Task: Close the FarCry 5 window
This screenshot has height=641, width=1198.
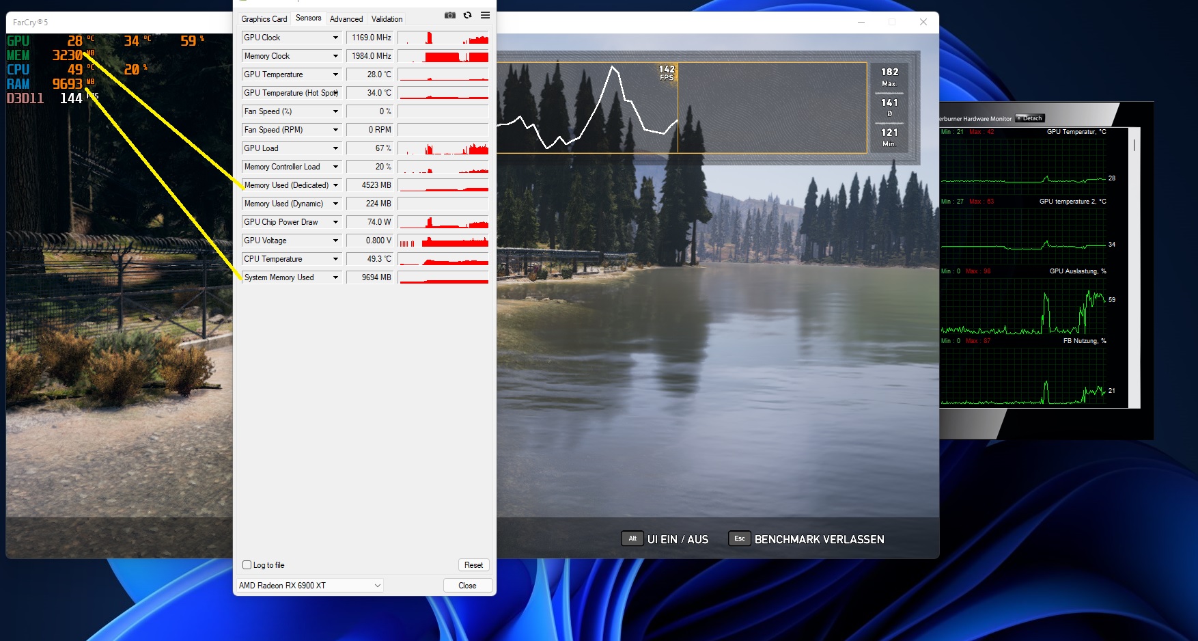Action: coord(923,22)
